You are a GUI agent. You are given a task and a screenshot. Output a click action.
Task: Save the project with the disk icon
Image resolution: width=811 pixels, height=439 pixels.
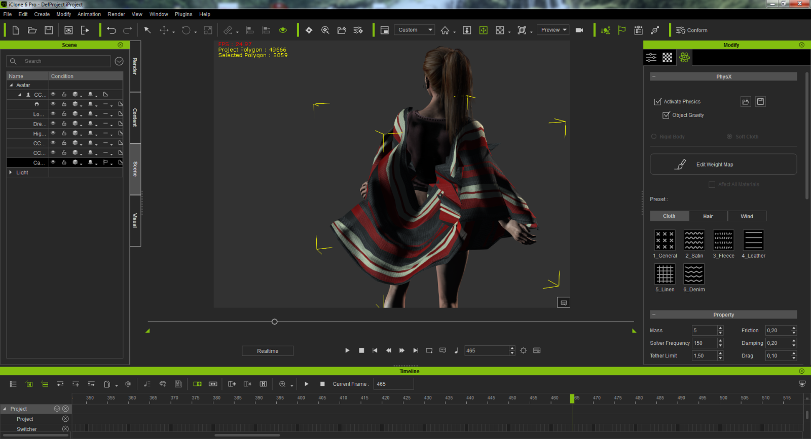click(x=49, y=30)
